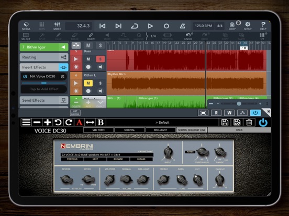Mute the Bass track
Viewport: 289px width, 216px height.
click(x=88, y=59)
